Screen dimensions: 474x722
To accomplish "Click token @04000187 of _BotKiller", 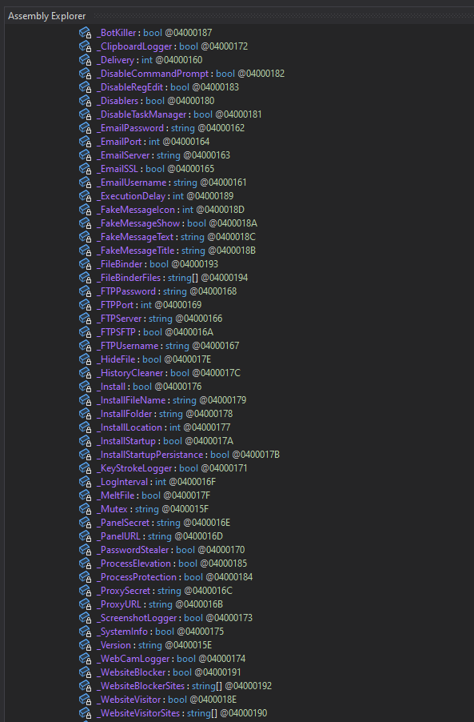I will click(x=189, y=33).
